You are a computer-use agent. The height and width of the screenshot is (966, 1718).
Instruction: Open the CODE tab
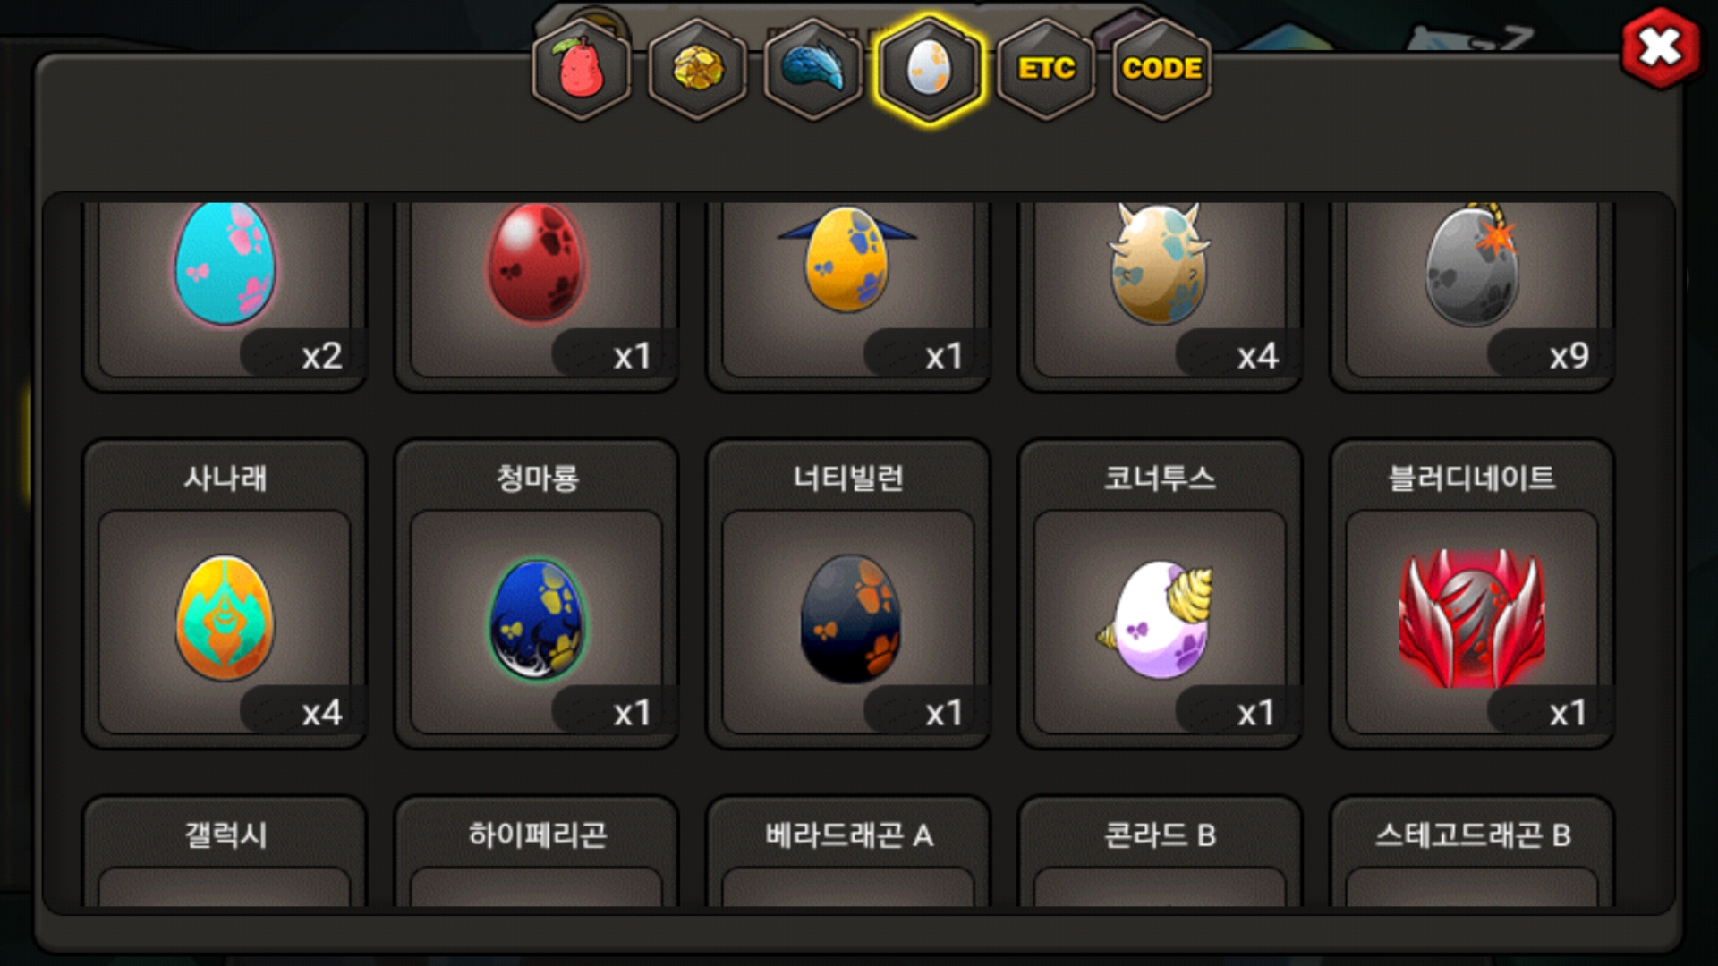1161,70
